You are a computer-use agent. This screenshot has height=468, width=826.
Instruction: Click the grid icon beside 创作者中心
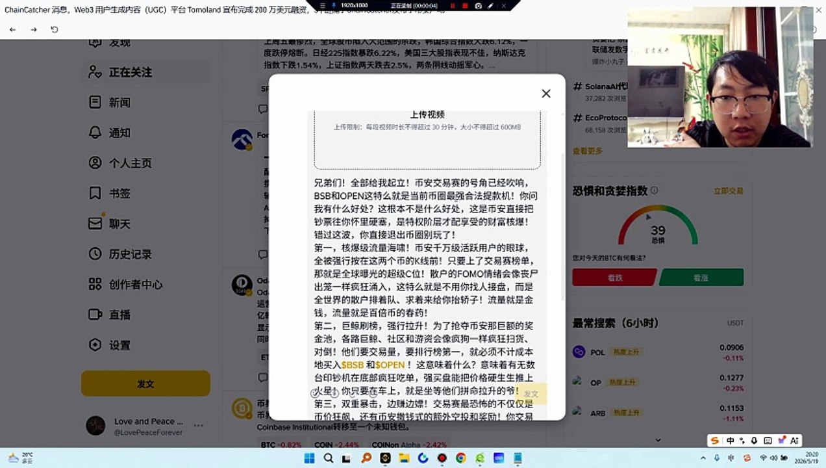[95, 284]
